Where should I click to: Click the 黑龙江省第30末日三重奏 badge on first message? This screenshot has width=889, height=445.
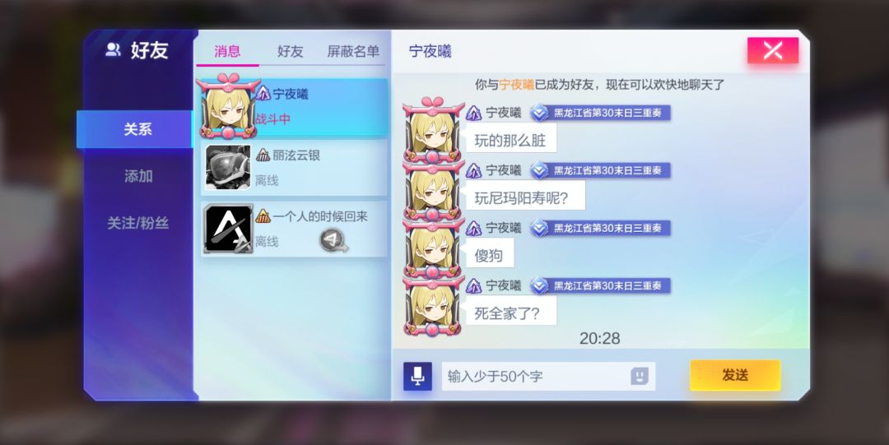tap(600, 113)
